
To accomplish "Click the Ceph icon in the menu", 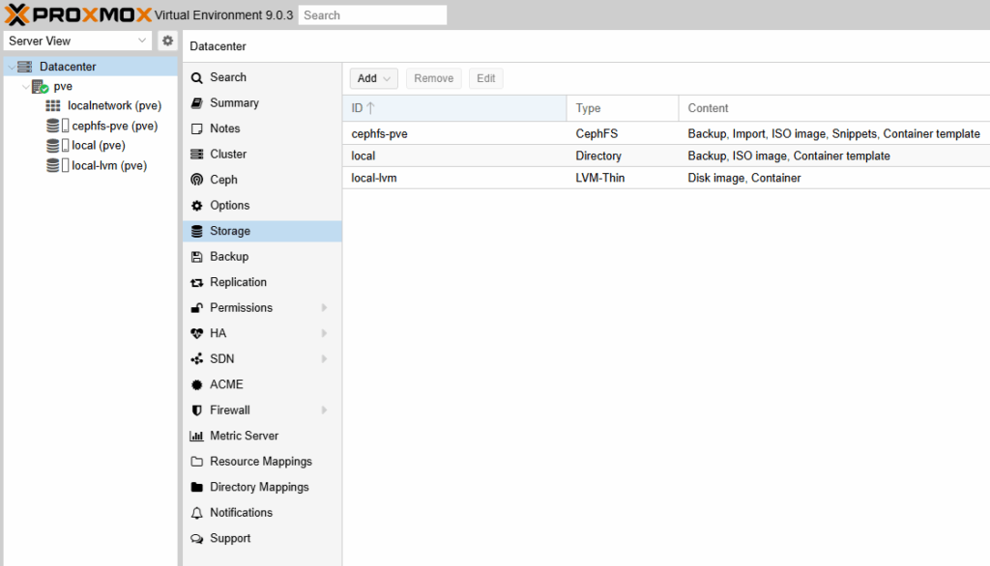I will point(197,180).
